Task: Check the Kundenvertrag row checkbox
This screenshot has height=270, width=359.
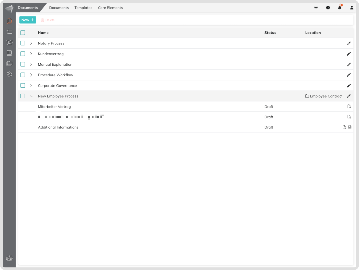Action: pyautogui.click(x=23, y=54)
